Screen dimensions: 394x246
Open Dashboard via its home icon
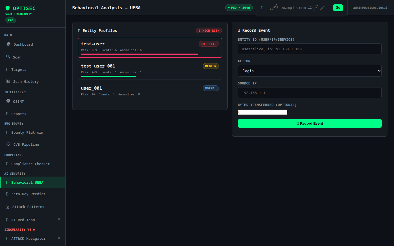pos(8,44)
